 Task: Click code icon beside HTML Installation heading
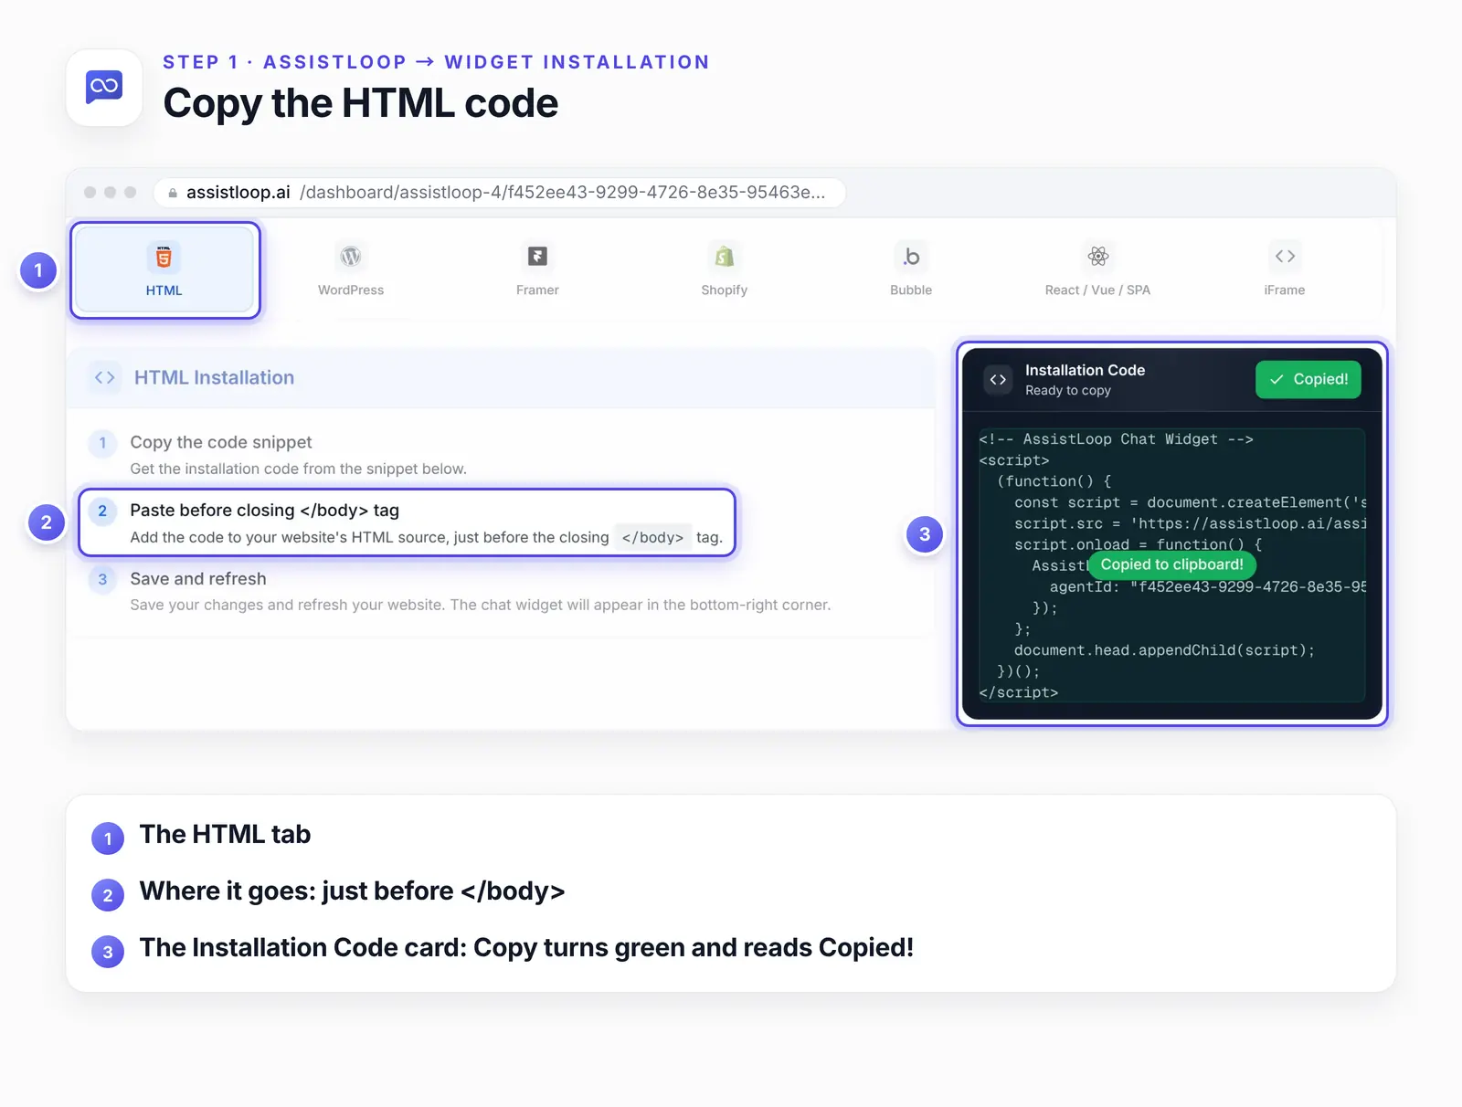(x=105, y=377)
